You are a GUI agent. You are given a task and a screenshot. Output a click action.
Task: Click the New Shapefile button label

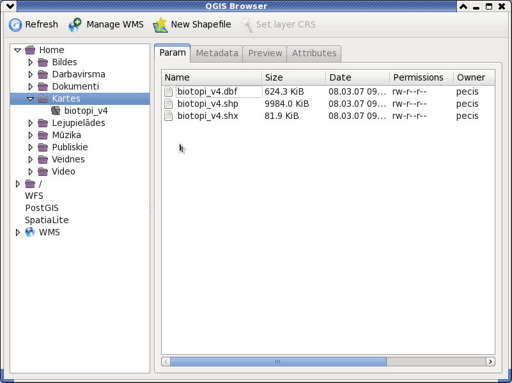click(x=201, y=24)
